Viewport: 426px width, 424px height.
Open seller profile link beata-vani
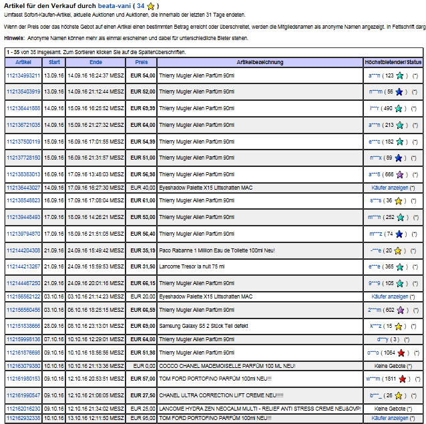(114, 6)
